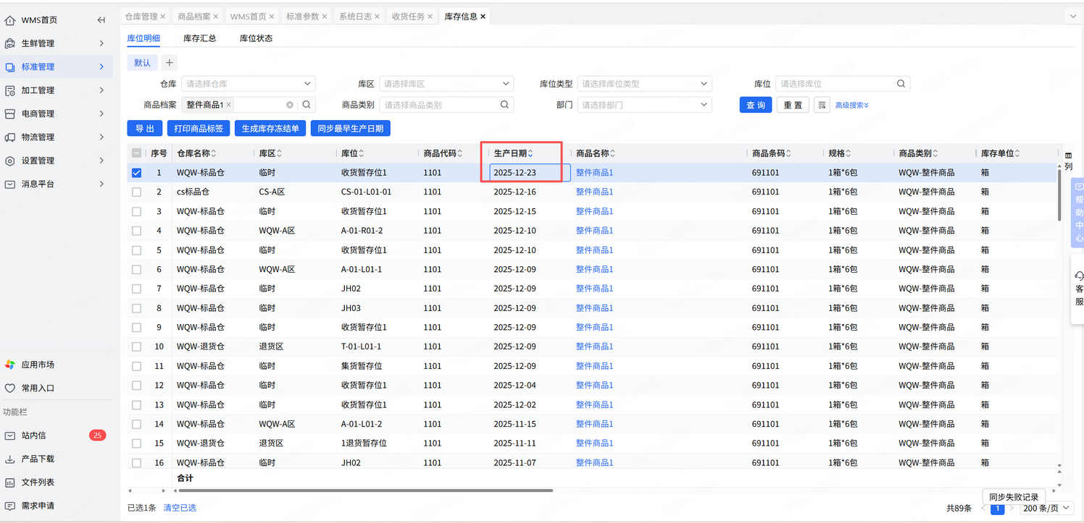Toggle the select-all checkbox in the table header

coord(136,153)
